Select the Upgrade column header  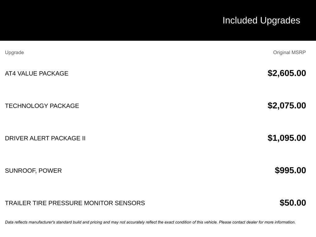tap(14, 52)
